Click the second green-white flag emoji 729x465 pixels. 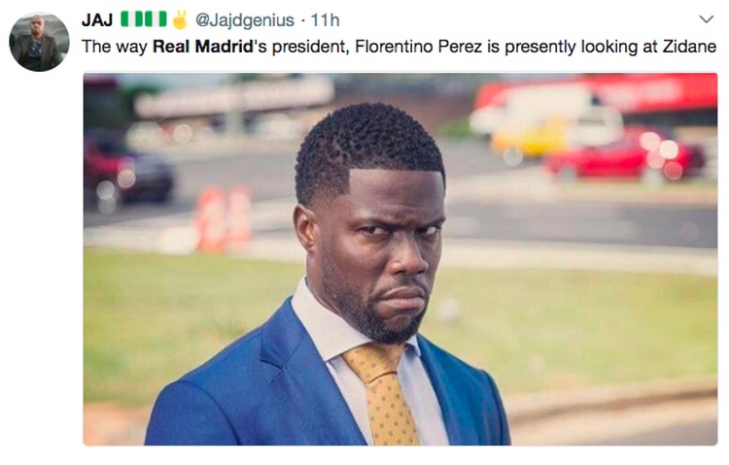click(155, 19)
